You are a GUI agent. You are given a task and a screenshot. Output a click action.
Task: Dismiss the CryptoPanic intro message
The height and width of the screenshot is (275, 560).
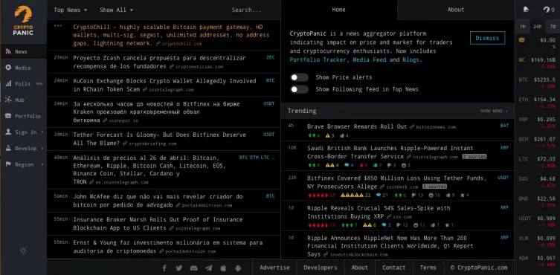[x=487, y=38]
